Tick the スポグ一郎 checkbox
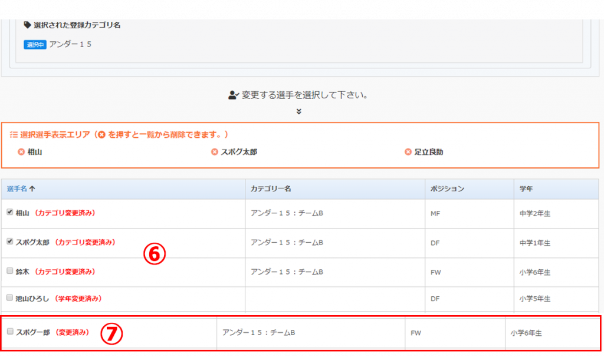The image size is (604, 357). point(10,332)
